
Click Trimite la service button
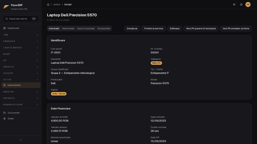click(x=153, y=28)
